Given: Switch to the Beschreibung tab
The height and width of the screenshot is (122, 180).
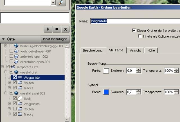Looking at the screenshot, I should tap(93, 51).
